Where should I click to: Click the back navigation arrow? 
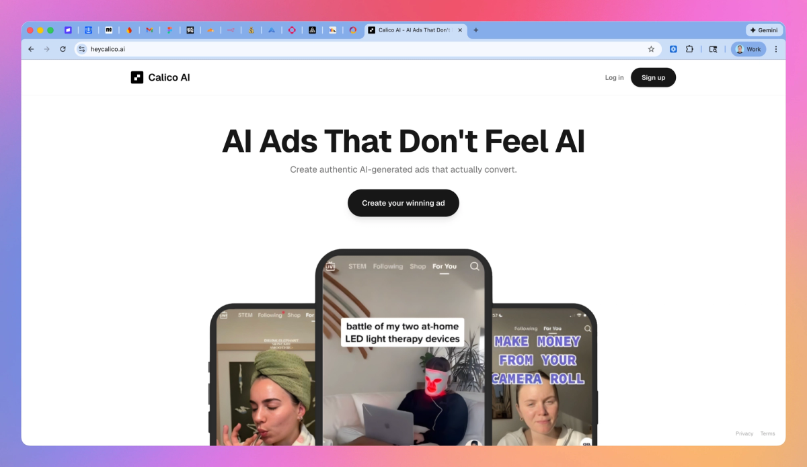(31, 49)
